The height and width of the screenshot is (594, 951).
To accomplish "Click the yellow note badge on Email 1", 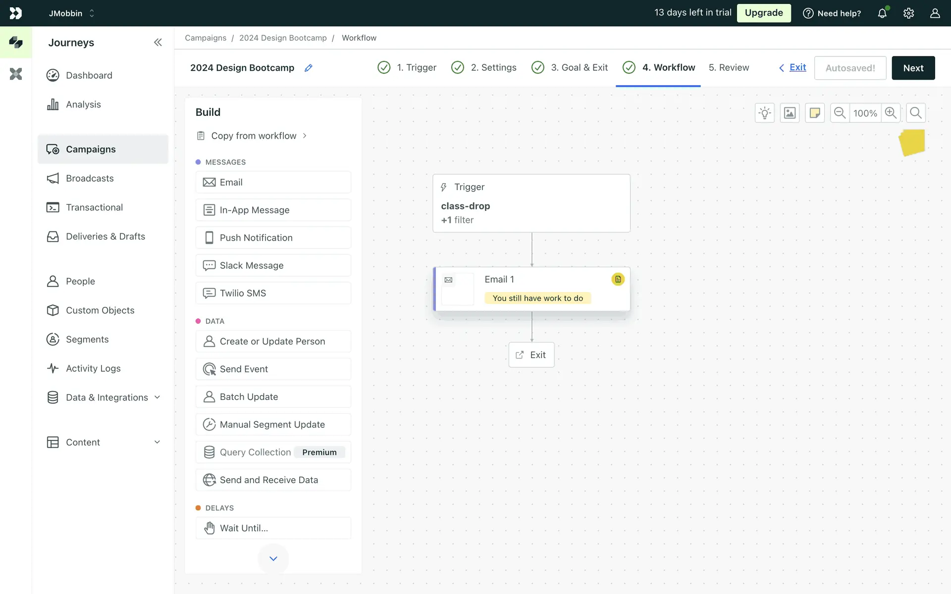I will (618, 279).
